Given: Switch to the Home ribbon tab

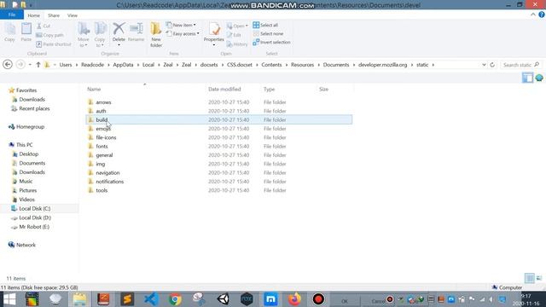Looking at the screenshot, I should (34, 15).
